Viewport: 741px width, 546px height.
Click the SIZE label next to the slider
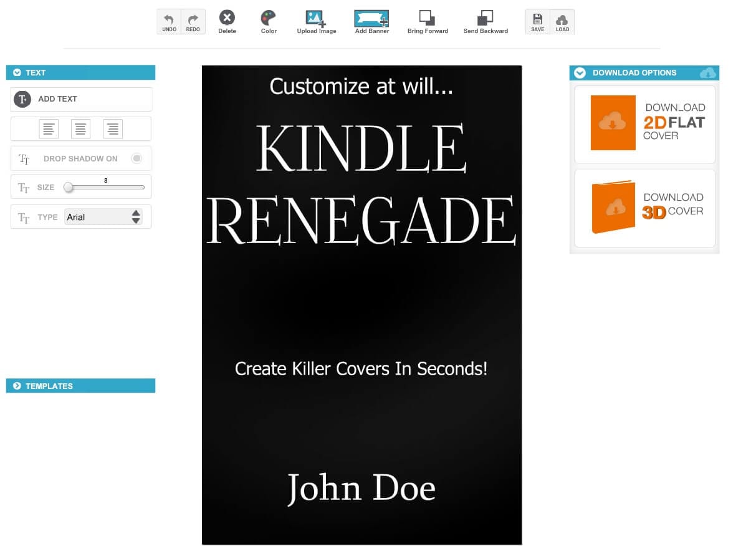point(46,188)
